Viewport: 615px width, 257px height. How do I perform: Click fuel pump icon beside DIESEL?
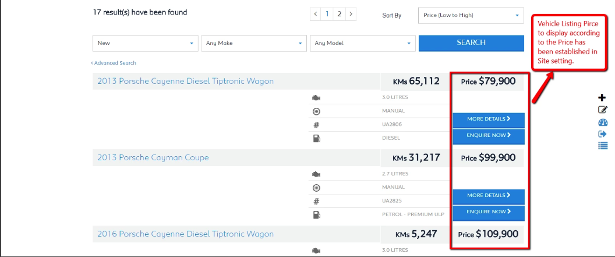tap(316, 138)
